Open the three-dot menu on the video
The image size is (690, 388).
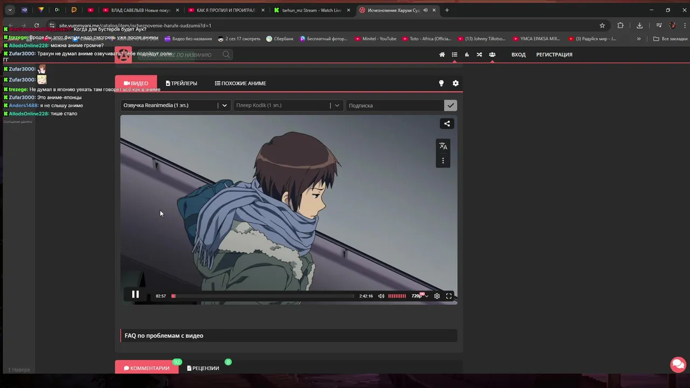[x=443, y=161]
